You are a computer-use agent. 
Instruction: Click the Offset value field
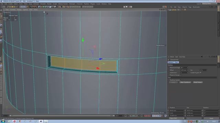tap(184, 70)
